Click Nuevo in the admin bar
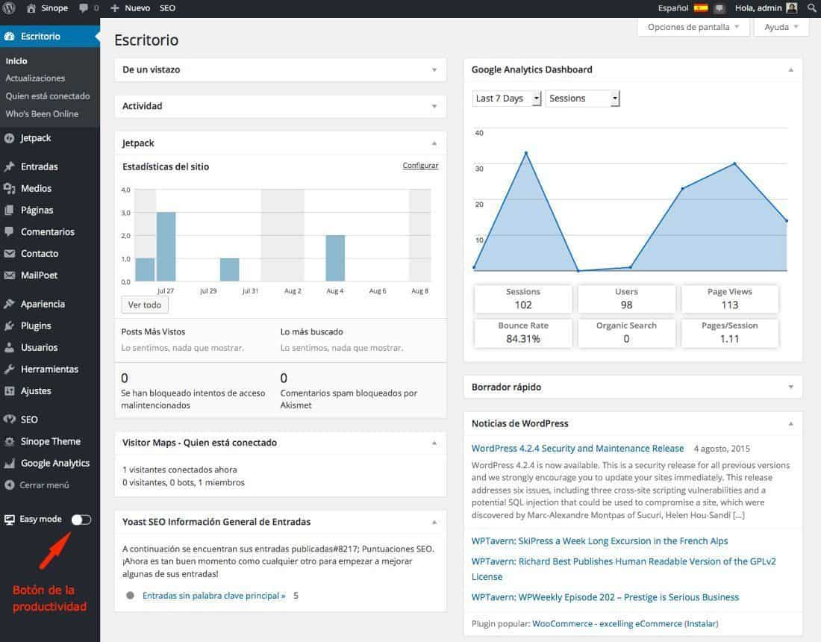 137,8
